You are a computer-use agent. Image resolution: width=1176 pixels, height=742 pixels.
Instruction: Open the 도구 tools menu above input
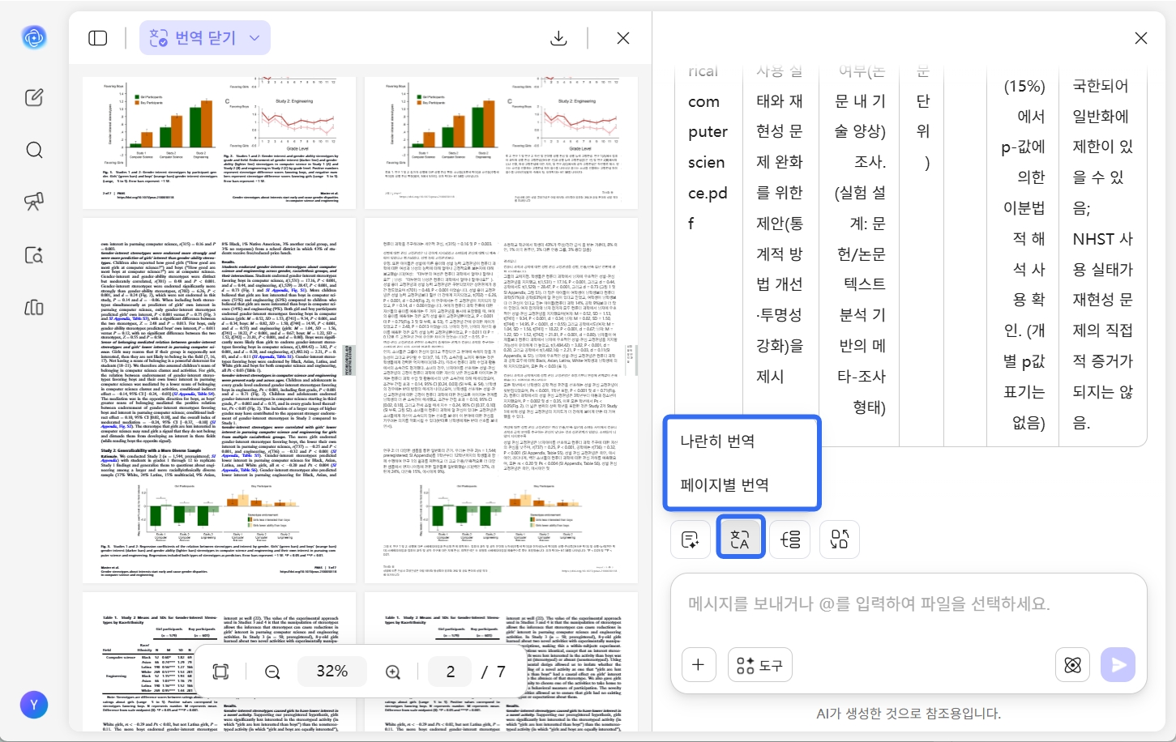point(759,664)
